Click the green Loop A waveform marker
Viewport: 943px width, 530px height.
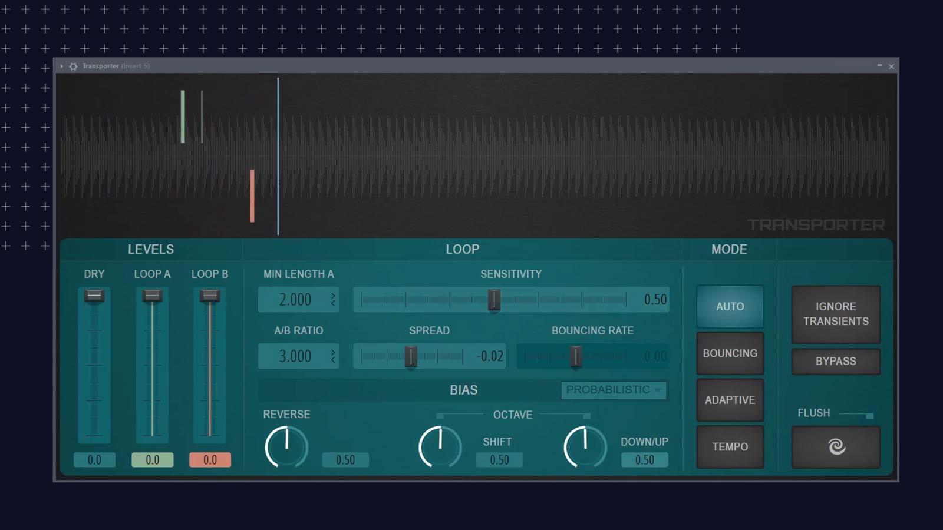(x=183, y=117)
